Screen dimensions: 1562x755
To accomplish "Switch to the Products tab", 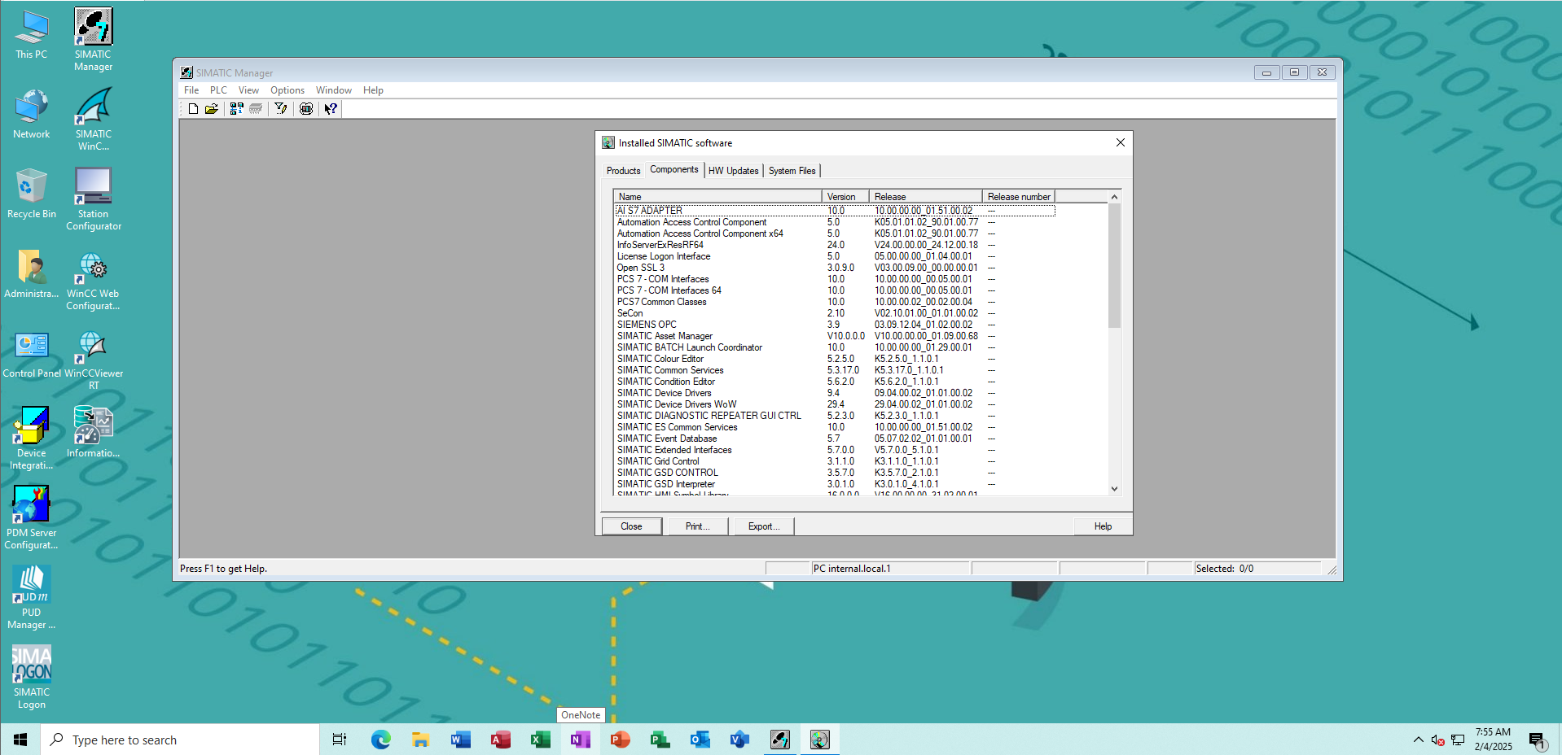I will pos(623,171).
